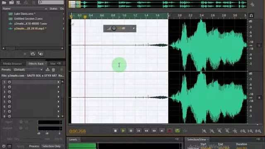Screen dimensions: 265x149
Task: Click Zoom to Selection icon
Action: [x=258, y=131]
